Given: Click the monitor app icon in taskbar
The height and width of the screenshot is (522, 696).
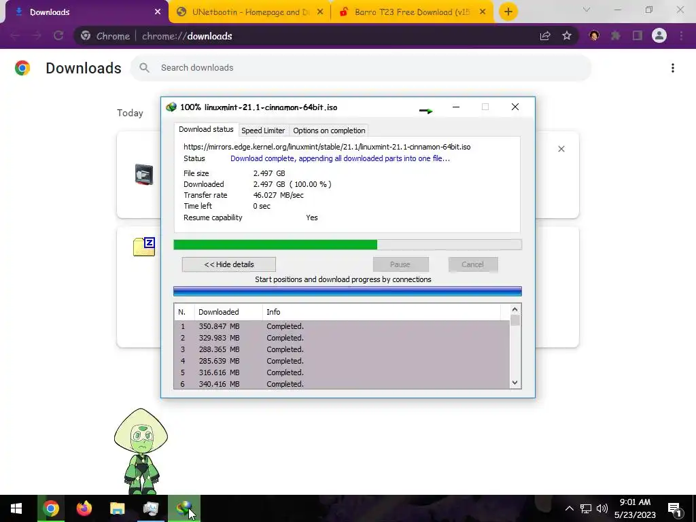Looking at the screenshot, I should click(150, 508).
